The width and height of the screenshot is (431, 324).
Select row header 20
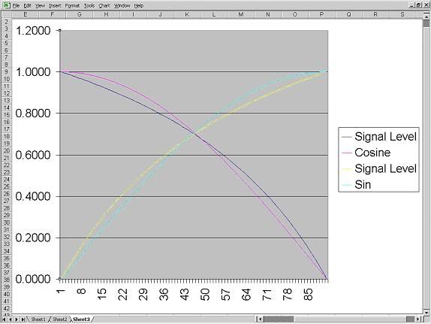coord(7,150)
